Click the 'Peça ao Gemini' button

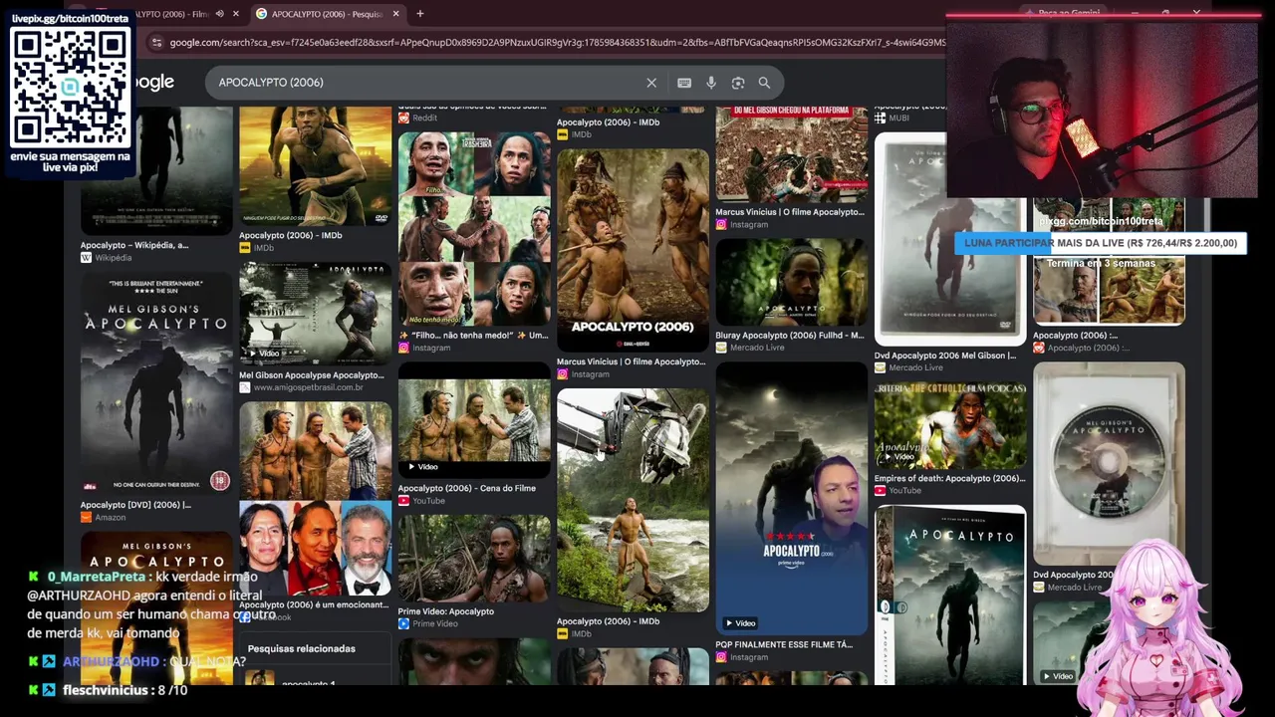coord(1062,13)
